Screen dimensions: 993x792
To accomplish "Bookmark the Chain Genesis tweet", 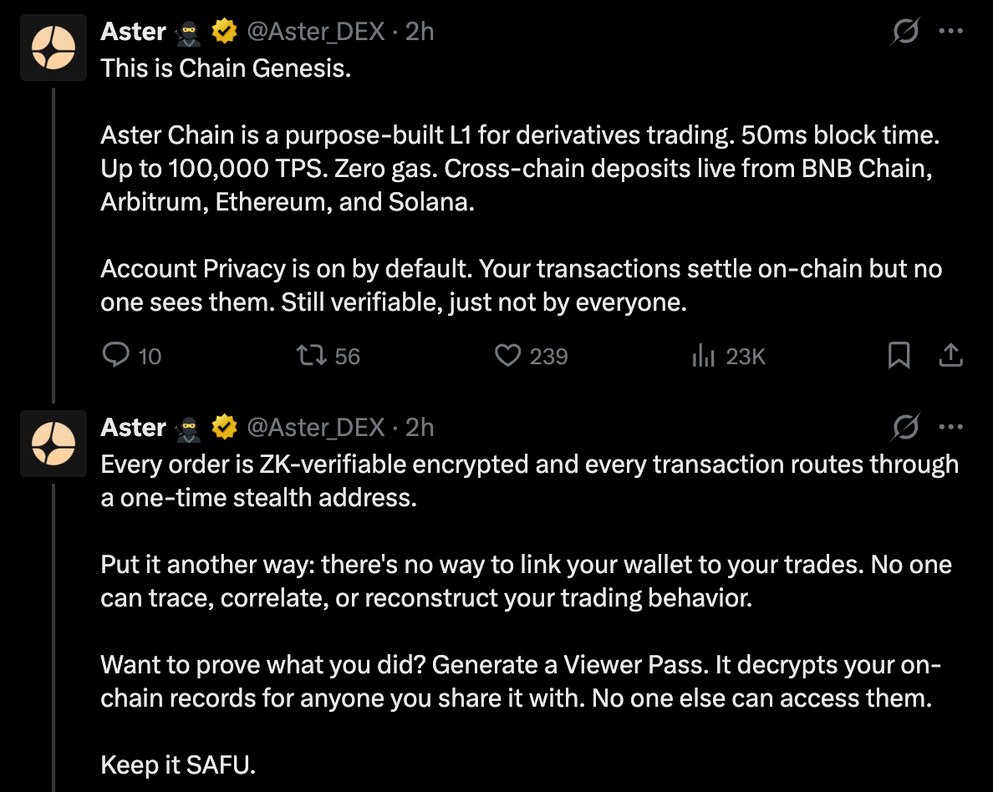I will pos(899,355).
